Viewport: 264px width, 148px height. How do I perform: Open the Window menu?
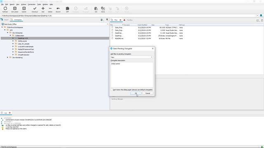pos(45,5)
